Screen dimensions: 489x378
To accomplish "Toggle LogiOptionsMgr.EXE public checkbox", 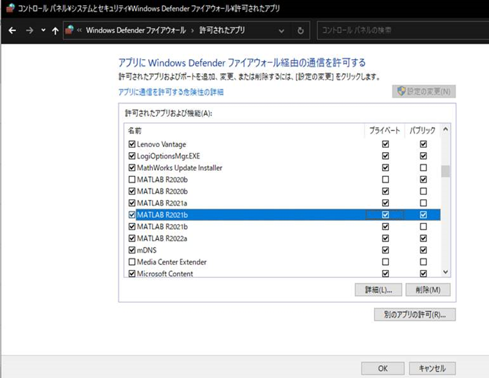I will (x=423, y=156).
